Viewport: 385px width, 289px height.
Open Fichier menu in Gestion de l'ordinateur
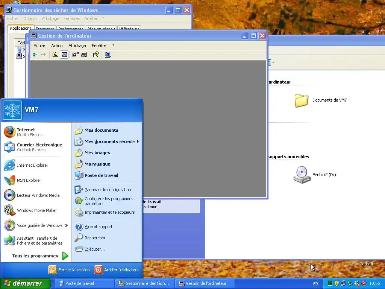click(39, 46)
